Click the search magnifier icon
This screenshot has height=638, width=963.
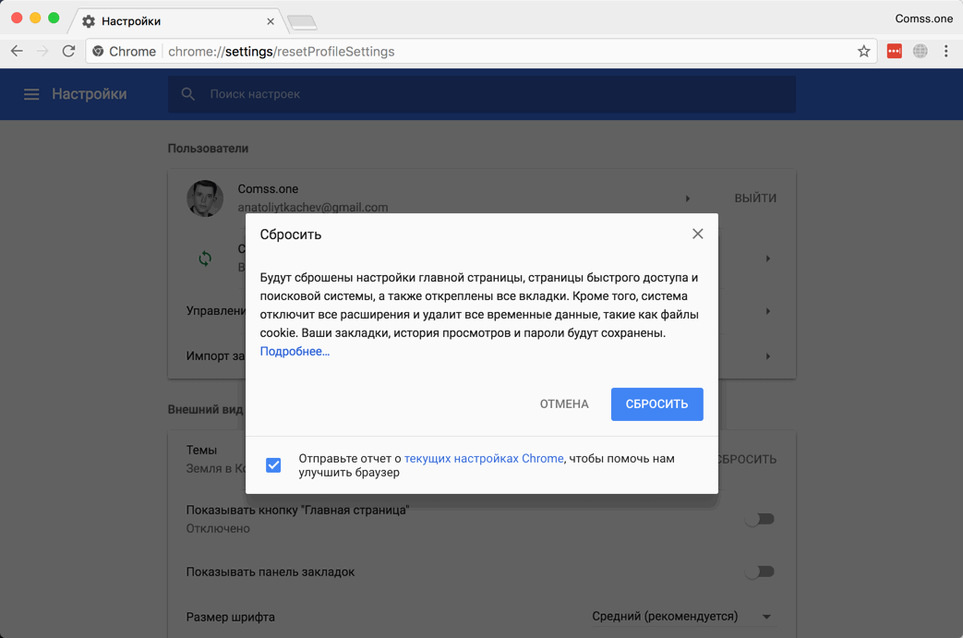(x=188, y=94)
